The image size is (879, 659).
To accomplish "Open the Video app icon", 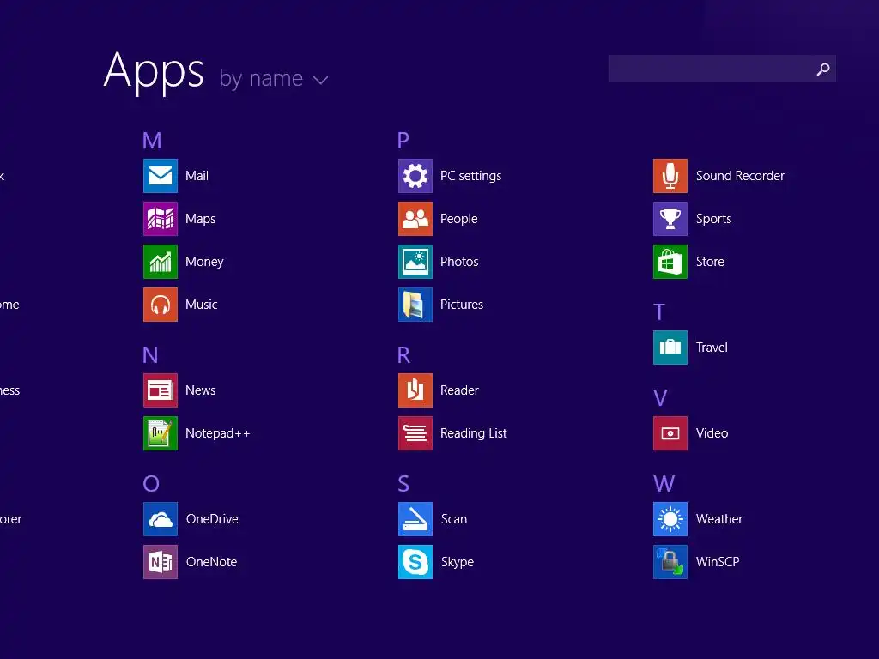I will [670, 433].
